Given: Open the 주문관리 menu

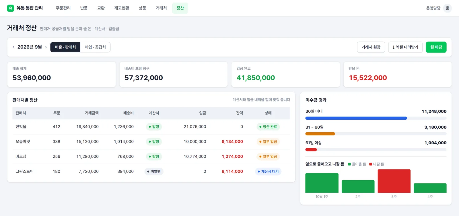Looking at the screenshot, I should pos(63,8).
